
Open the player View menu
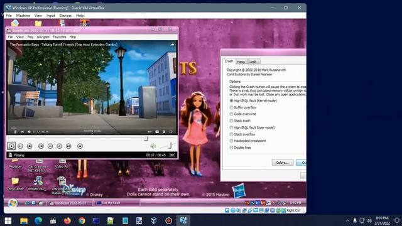[19, 37]
